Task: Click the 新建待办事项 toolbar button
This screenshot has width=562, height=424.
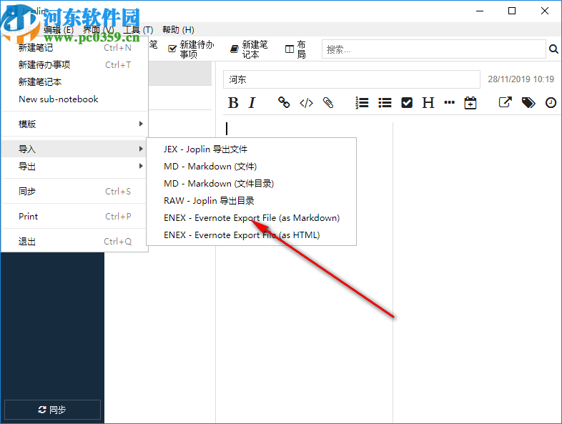Action: (191, 49)
